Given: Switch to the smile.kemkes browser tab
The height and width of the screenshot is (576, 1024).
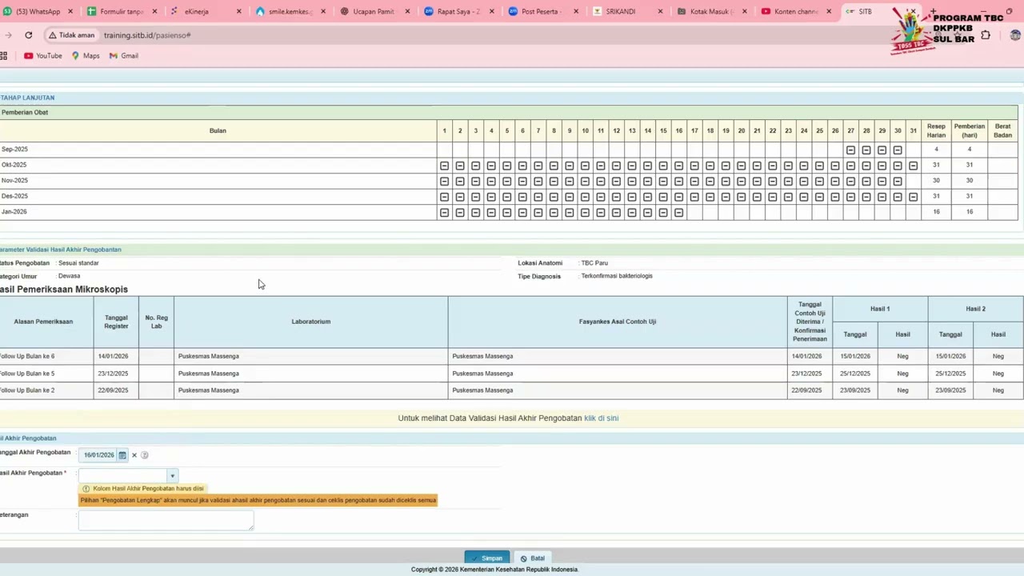Looking at the screenshot, I should pyautogui.click(x=290, y=12).
